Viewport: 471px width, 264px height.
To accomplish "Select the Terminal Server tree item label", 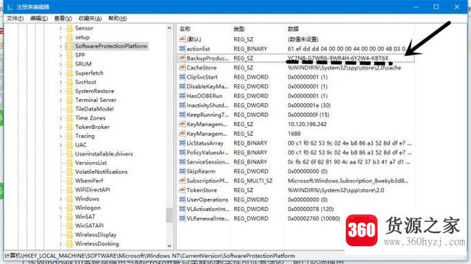I will click(95, 100).
